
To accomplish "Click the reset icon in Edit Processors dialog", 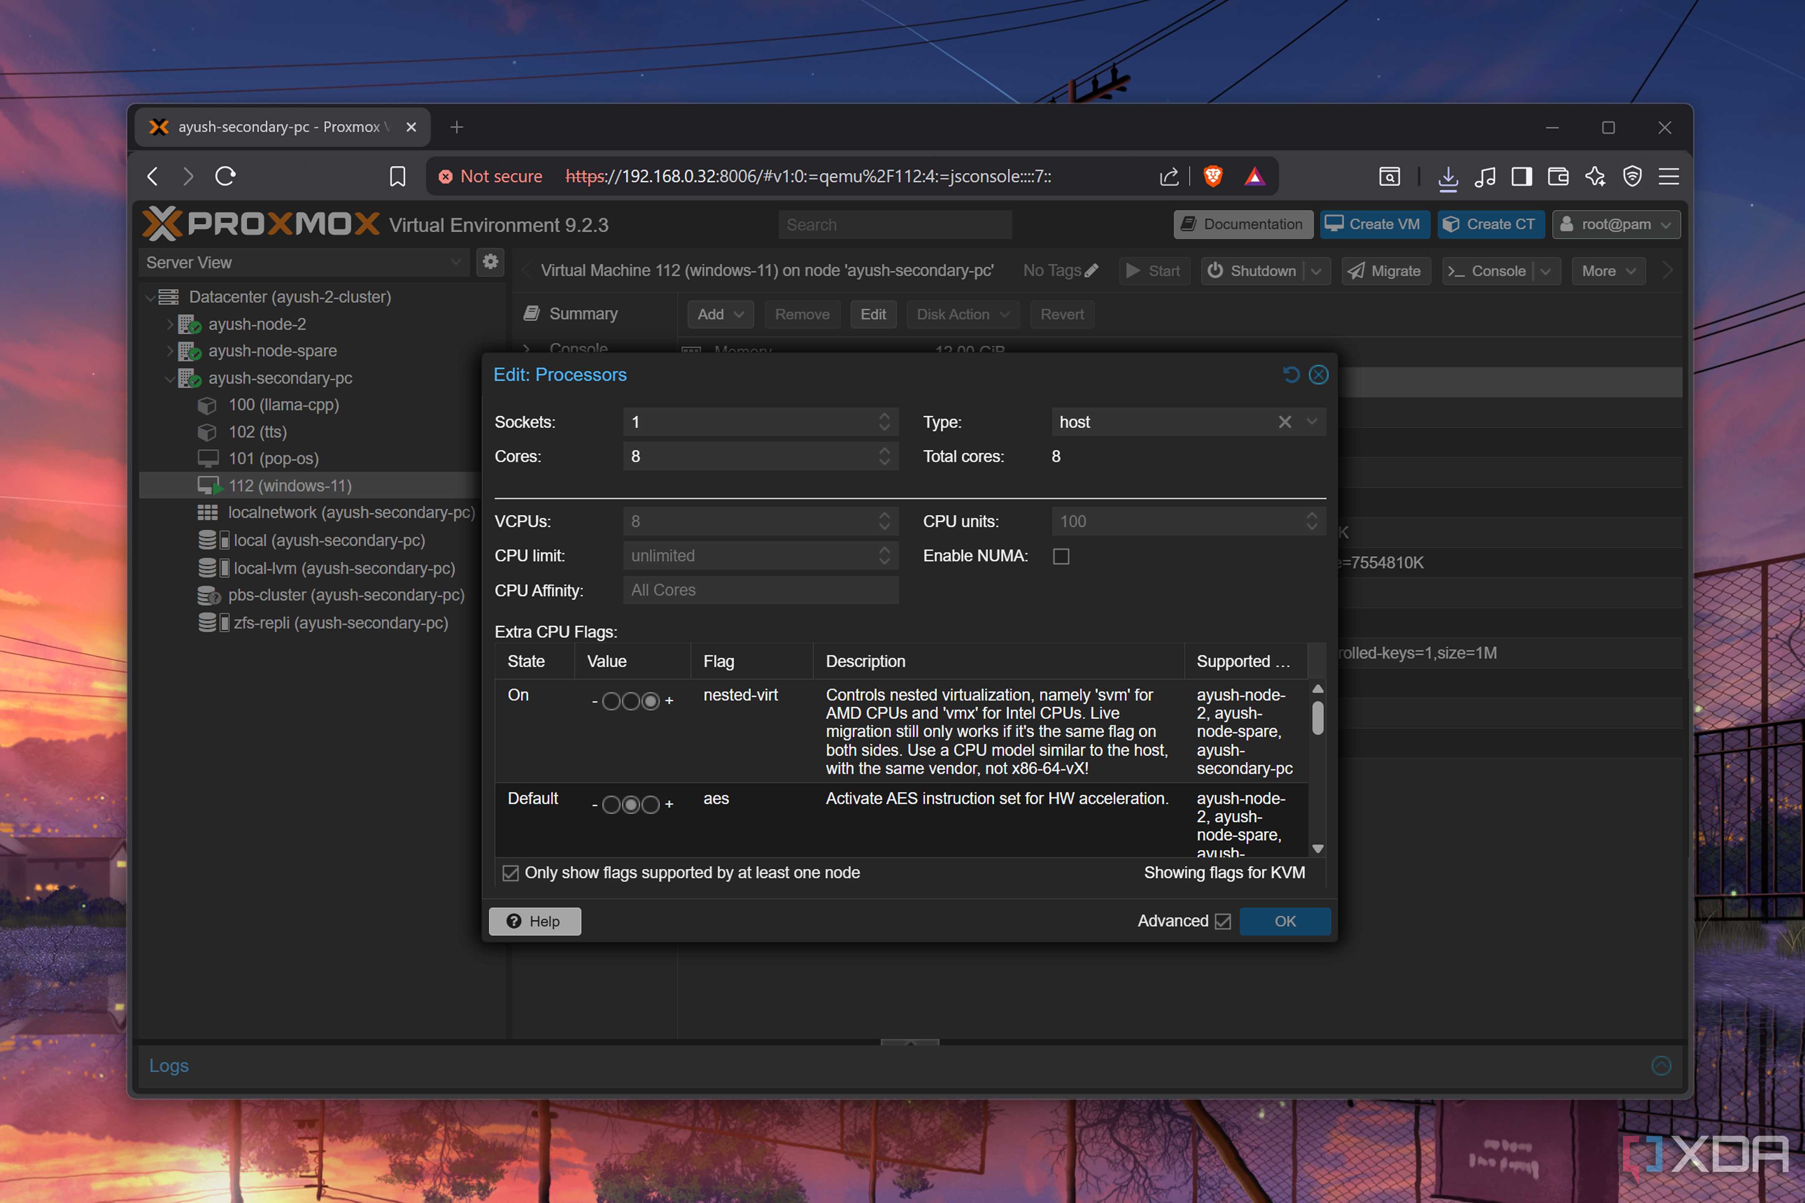I will click(1291, 374).
